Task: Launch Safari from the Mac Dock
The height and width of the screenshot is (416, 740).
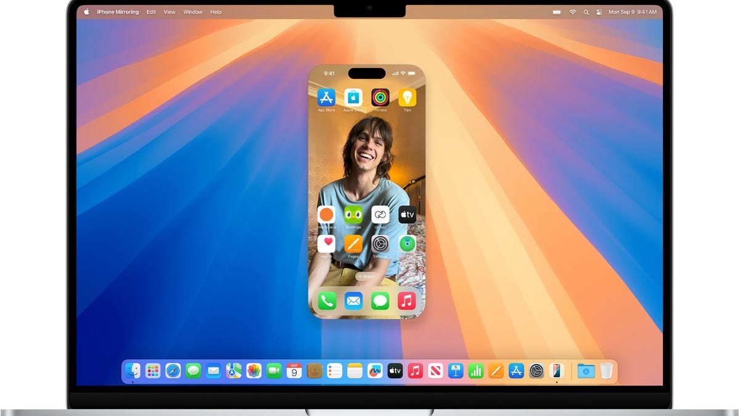Action: 173,370
